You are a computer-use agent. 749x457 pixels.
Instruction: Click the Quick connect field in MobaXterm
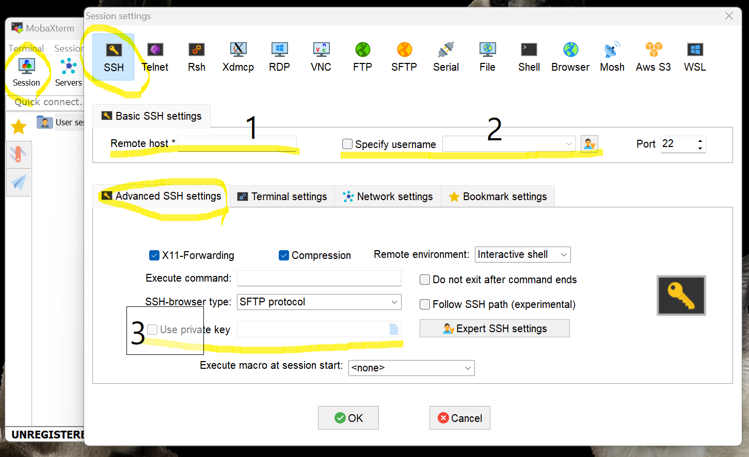(45, 102)
